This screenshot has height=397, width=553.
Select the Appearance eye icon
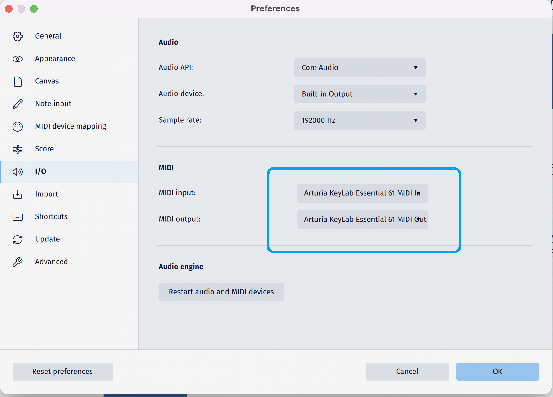pyautogui.click(x=18, y=59)
